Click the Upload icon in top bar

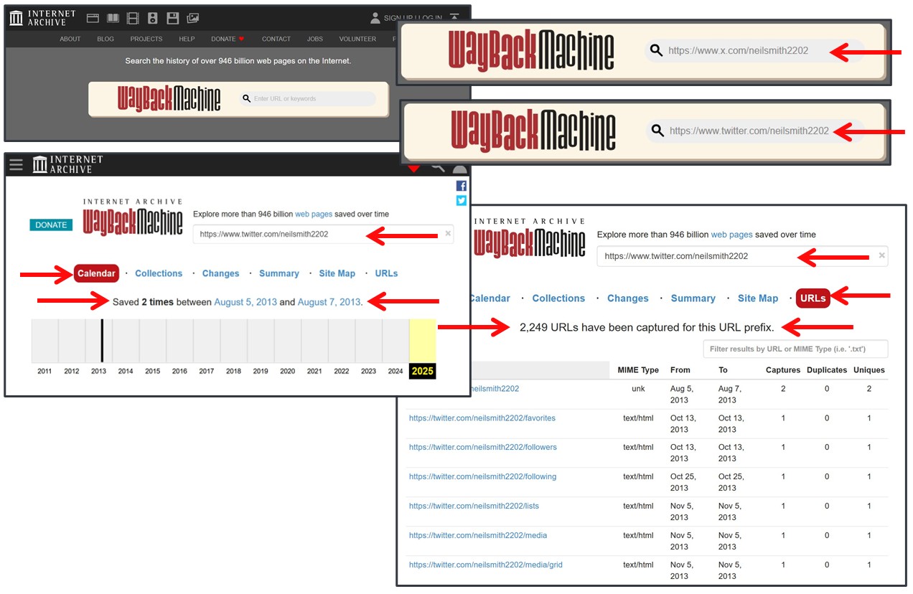[x=454, y=18]
